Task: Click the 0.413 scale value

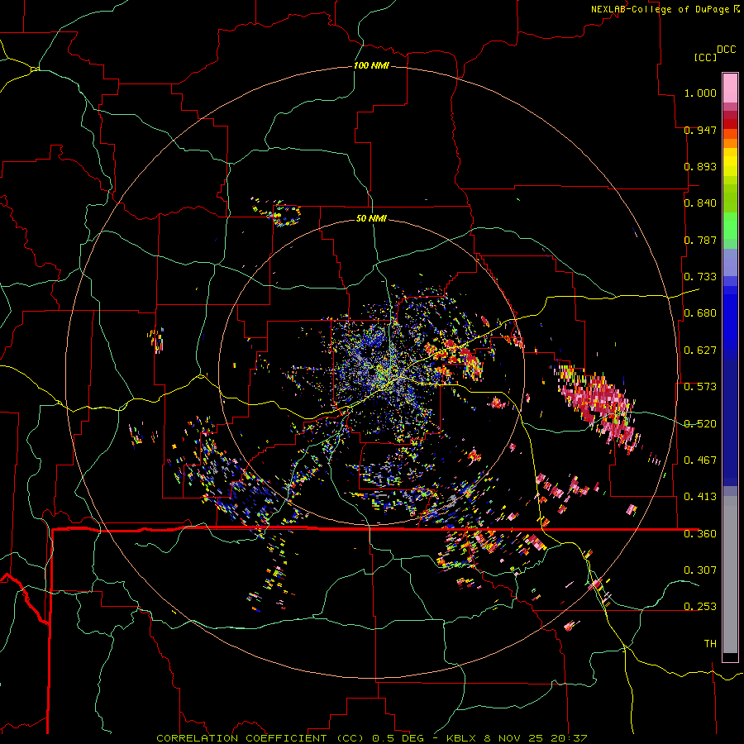Action: [x=700, y=497]
